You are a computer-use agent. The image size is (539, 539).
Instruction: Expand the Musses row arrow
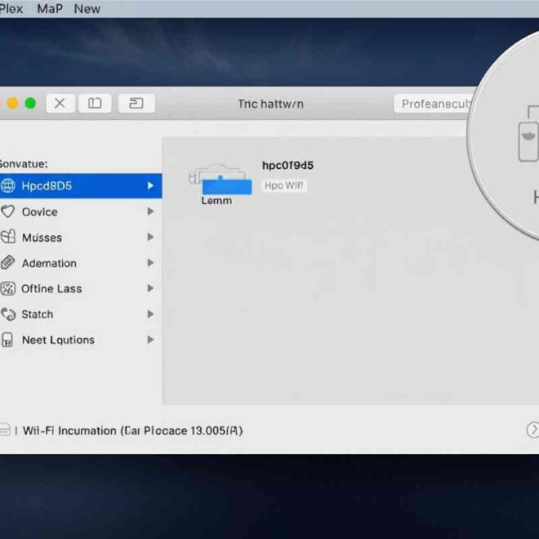150,237
